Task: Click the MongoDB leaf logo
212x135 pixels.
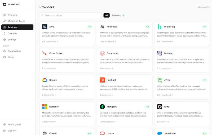Action: click(102, 107)
